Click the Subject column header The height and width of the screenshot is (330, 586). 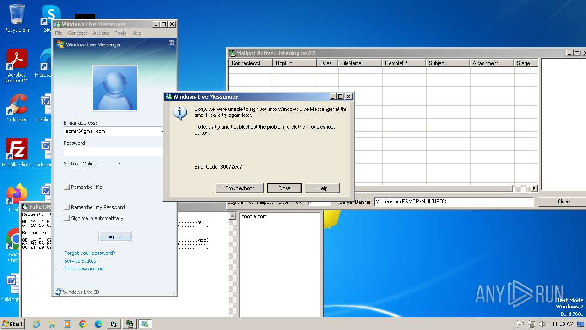coord(448,63)
